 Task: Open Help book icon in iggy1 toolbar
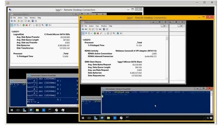click(33, 21)
